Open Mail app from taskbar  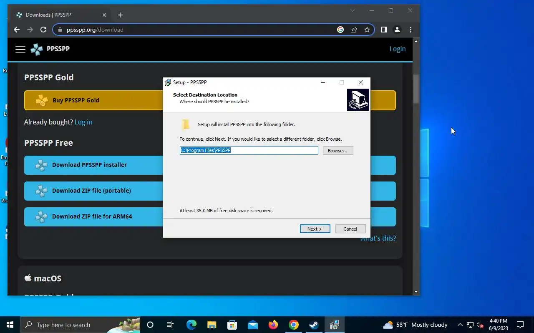[x=253, y=325]
